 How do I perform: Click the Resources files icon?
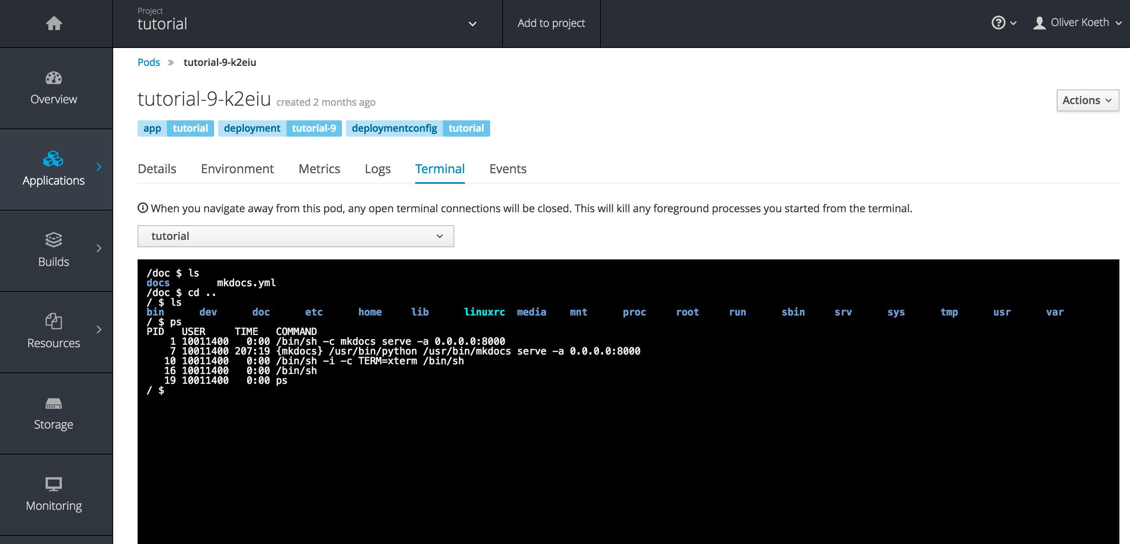point(53,321)
